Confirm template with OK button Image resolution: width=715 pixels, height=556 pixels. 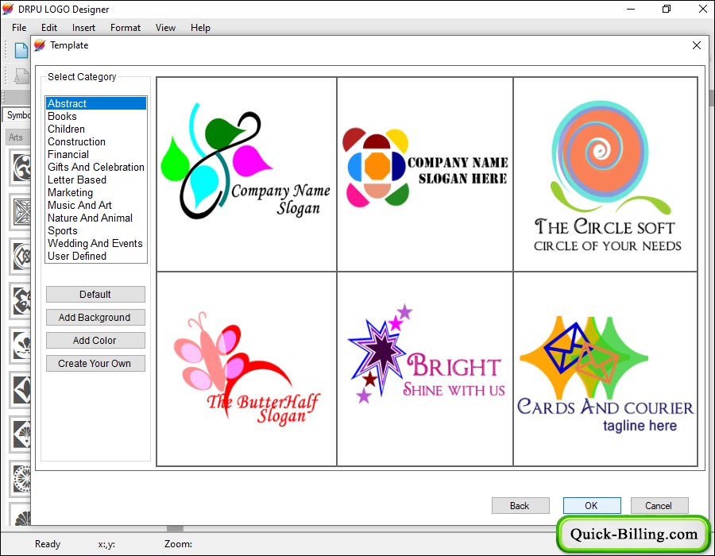(592, 506)
